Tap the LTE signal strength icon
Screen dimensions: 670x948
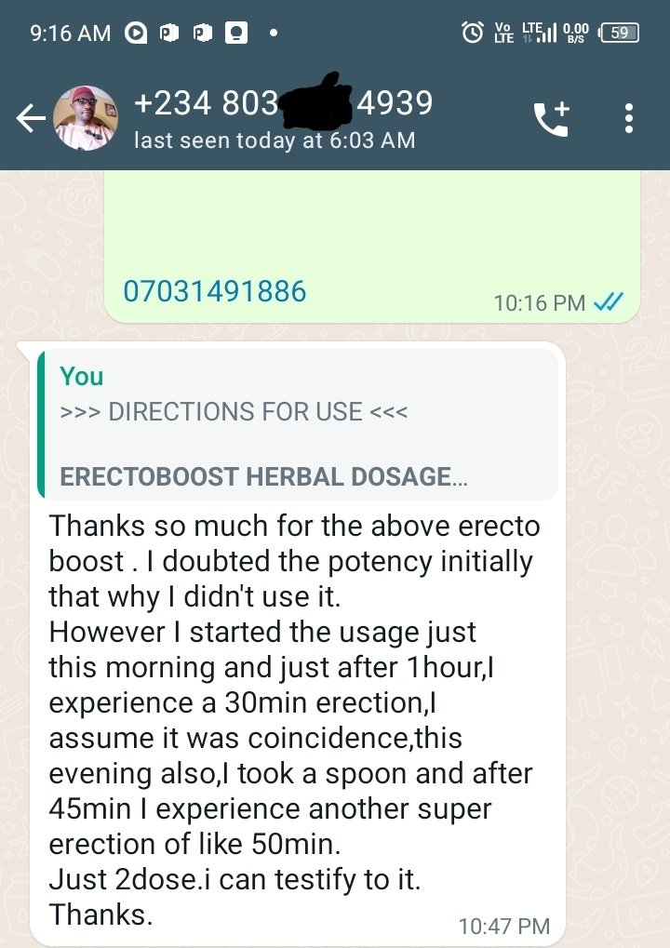pyautogui.click(x=539, y=32)
